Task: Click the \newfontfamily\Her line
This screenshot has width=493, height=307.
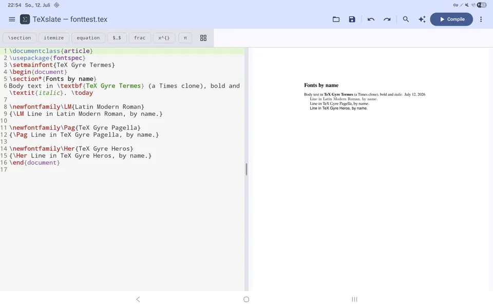Action: point(71,149)
